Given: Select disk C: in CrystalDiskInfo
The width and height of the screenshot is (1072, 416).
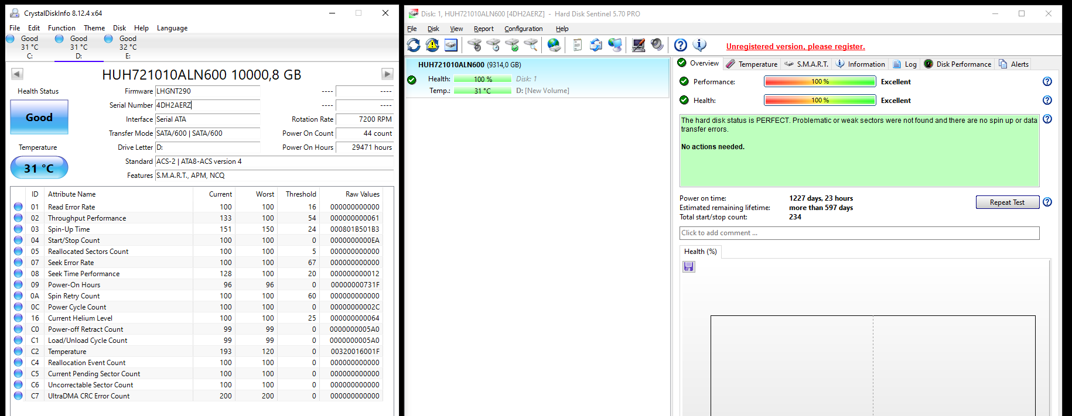Looking at the screenshot, I should (29, 47).
